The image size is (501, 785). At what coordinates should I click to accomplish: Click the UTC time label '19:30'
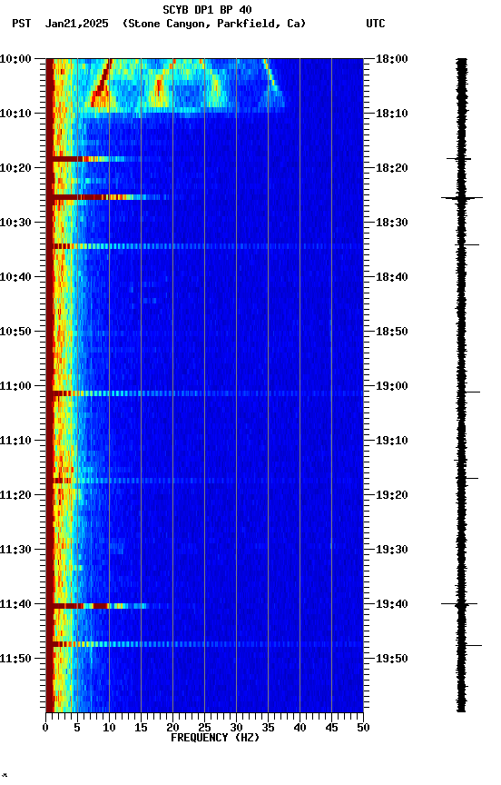click(392, 550)
